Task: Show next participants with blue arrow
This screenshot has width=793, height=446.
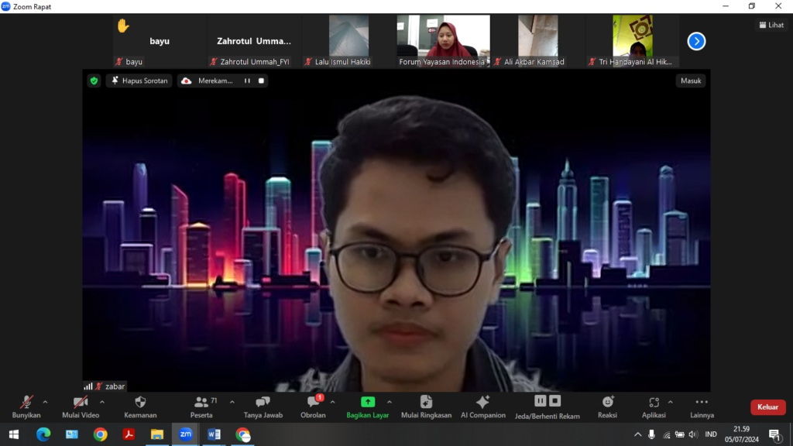Action: tap(696, 42)
